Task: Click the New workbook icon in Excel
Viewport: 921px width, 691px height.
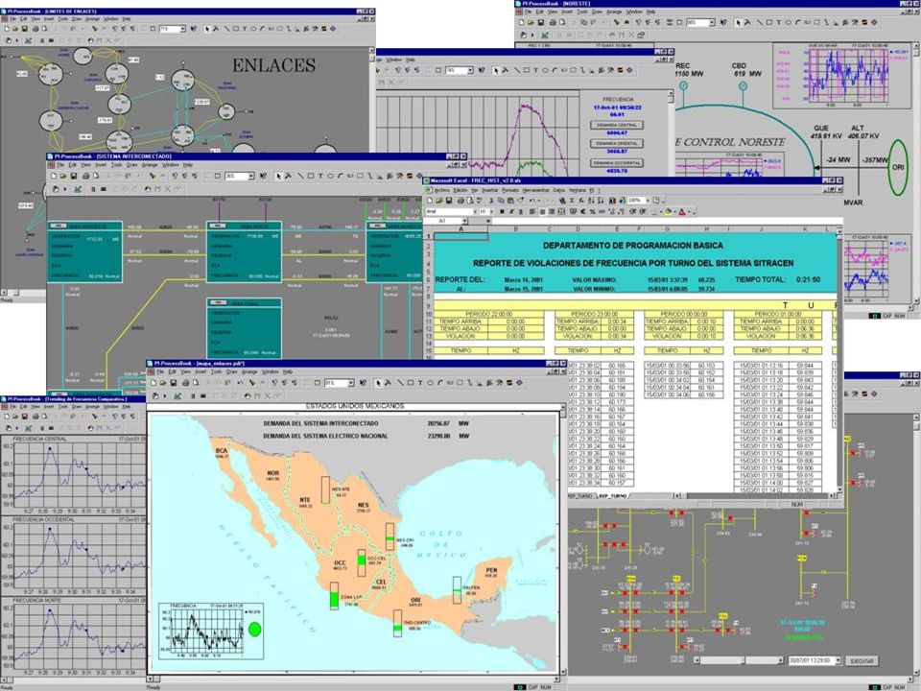Action: (430, 201)
